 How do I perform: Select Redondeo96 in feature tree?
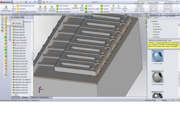19,27
